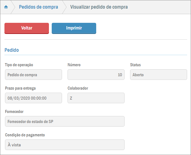This screenshot has height=155, width=191.
Task: Click the Status field showing Aberto
Action: point(158,75)
